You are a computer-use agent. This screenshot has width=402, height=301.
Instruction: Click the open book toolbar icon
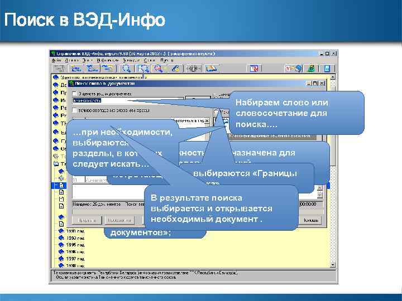(x=212, y=69)
